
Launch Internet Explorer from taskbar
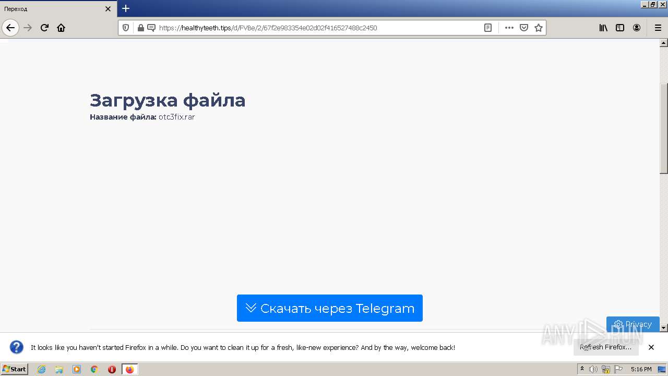coord(42,369)
